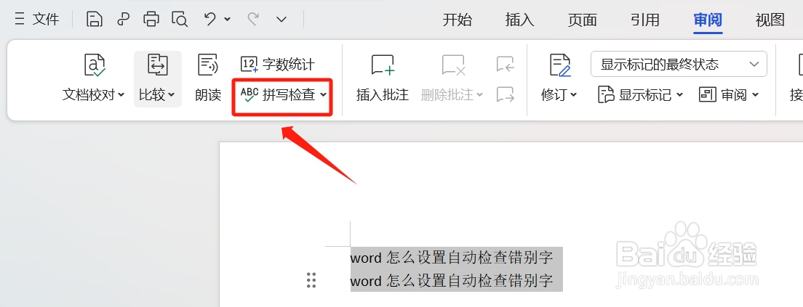This screenshot has height=307, width=803.
Task: Click the previous comment icon
Action: coord(506,65)
